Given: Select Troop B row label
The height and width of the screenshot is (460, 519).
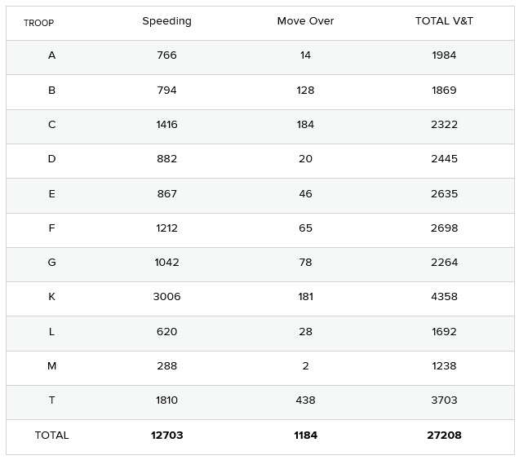Looking at the screenshot, I should [52, 91].
